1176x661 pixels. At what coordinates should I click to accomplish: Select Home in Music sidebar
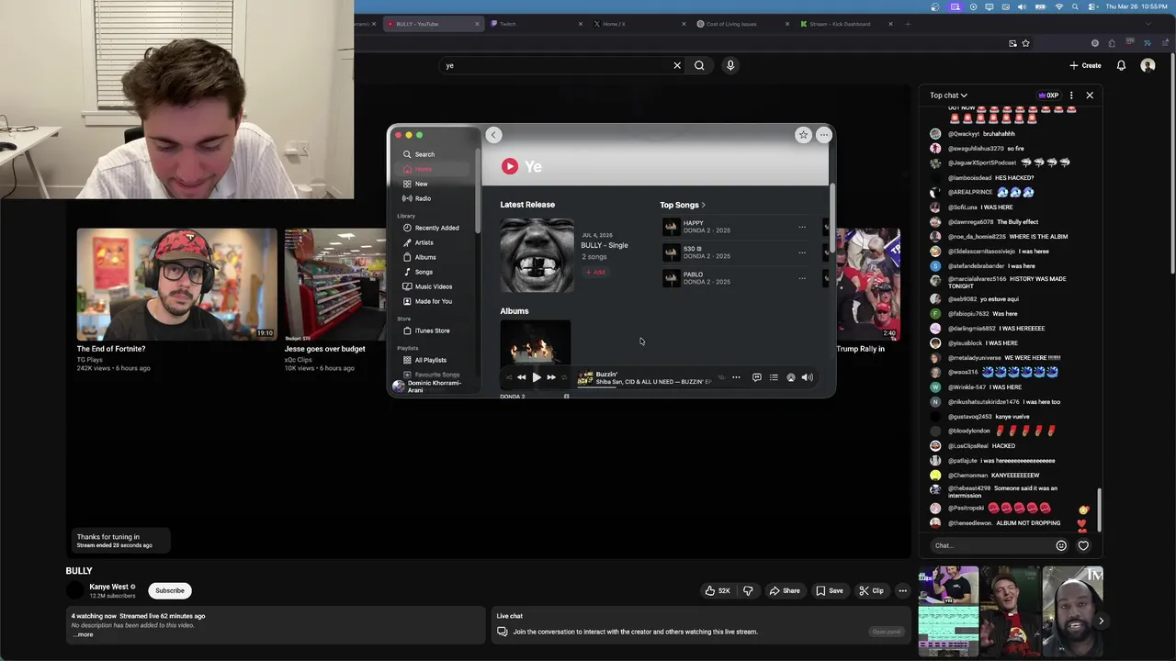[433, 169]
